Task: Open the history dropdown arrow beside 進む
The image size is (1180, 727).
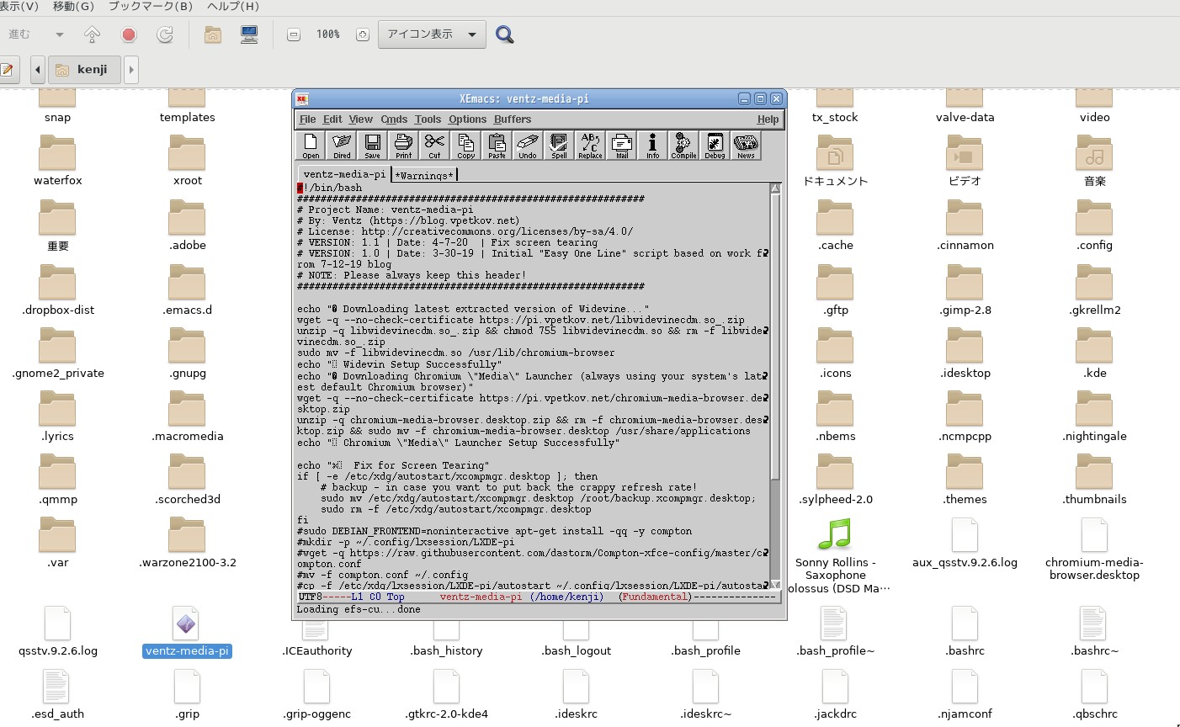Action: 59,34
